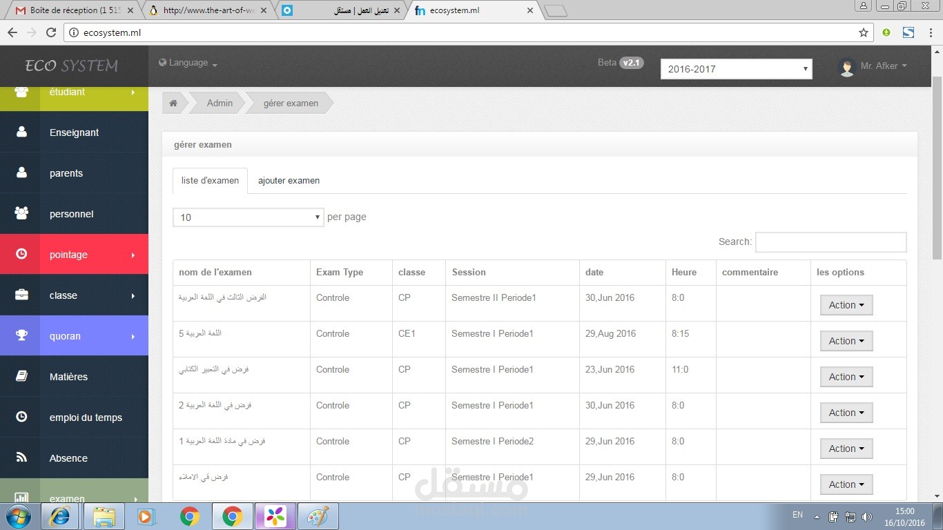
Task: Close the ecosystem.ml browser tab
Action: tap(530, 11)
